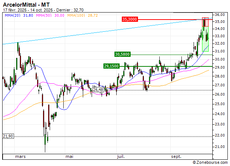The image size is (230, 166).
Task: Select the MMA(20) legend label
Action: tap(12, 15)
